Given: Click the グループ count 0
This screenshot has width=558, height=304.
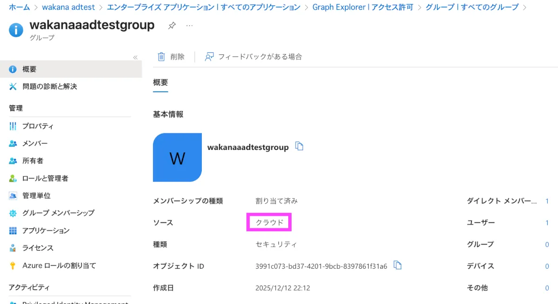Looking at the screenshot, I should click(x=547, y=244).
